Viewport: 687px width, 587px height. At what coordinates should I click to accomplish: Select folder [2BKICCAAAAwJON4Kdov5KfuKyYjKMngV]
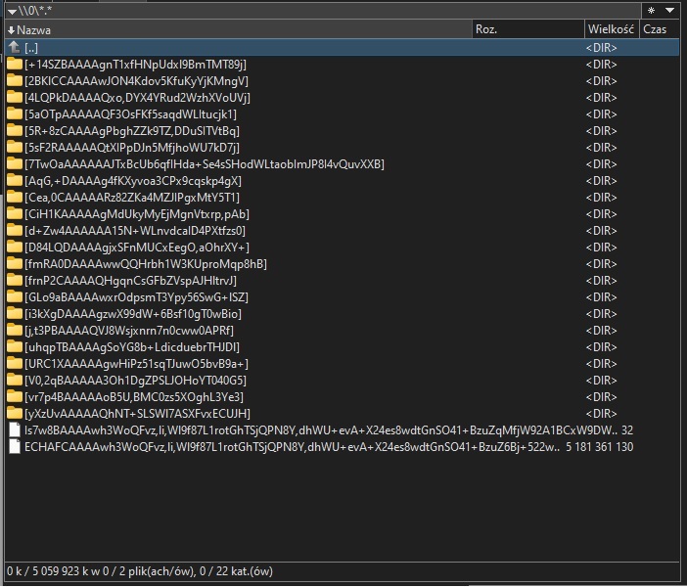point(136,81)
